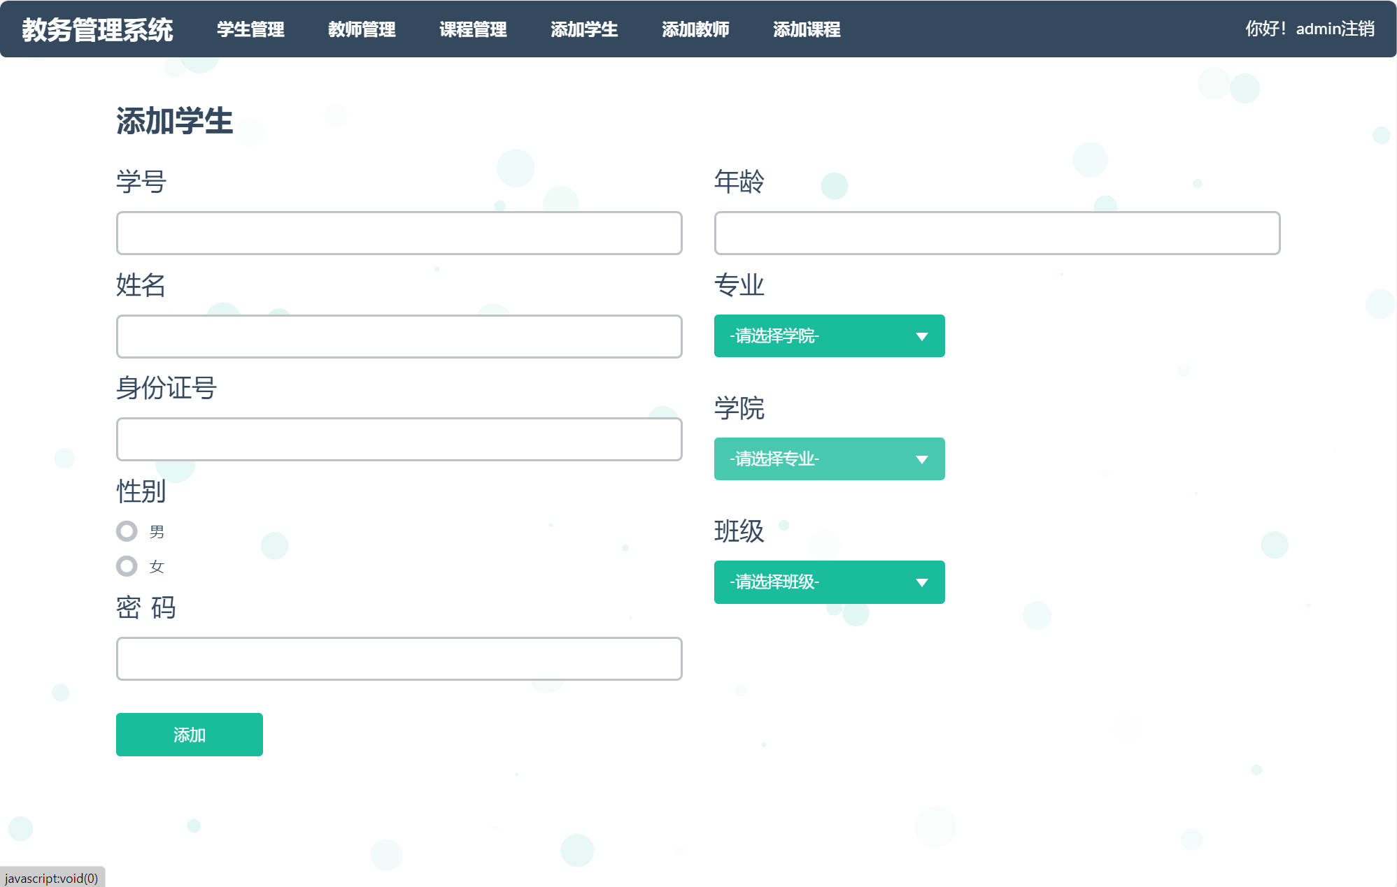1397x887 pixels.
Task: Click the 注销 logout link
Action: (x=1359, y=29)
